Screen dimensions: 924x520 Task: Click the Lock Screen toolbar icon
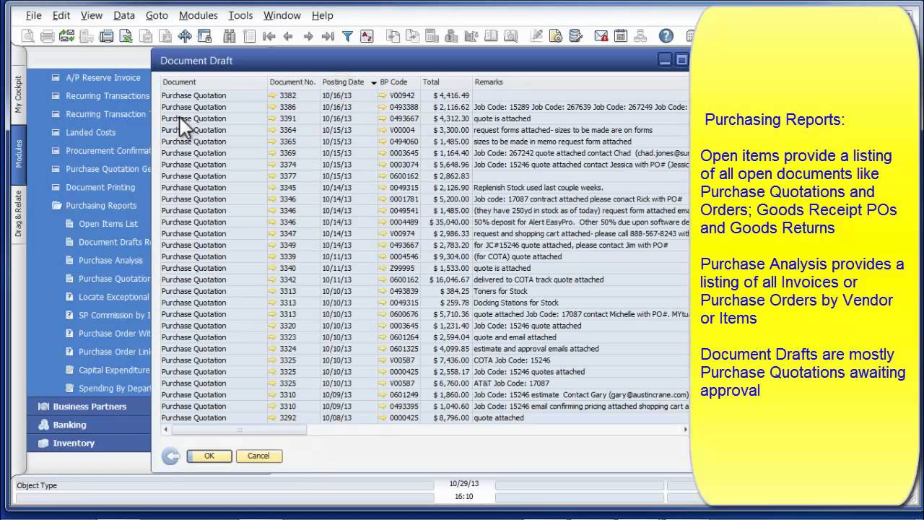pyautogui.click(x=204, y=36)
